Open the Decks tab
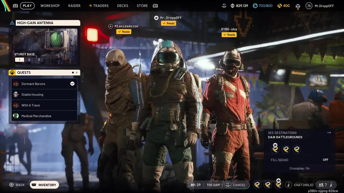The image size is (344, 193). [123, 6]
